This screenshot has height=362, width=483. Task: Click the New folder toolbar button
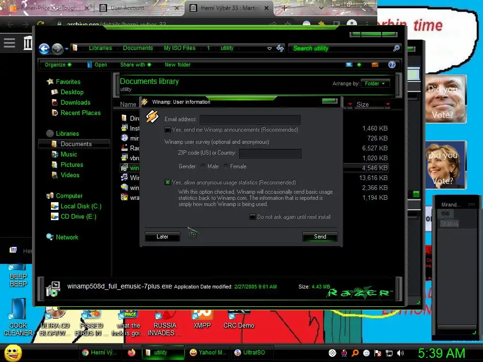pyautogui.click(x=177, y=65)
